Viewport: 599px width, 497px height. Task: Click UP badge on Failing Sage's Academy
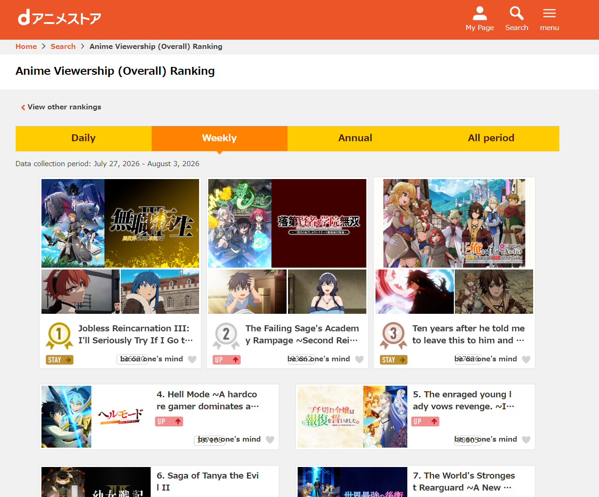(x=227, y=360)
